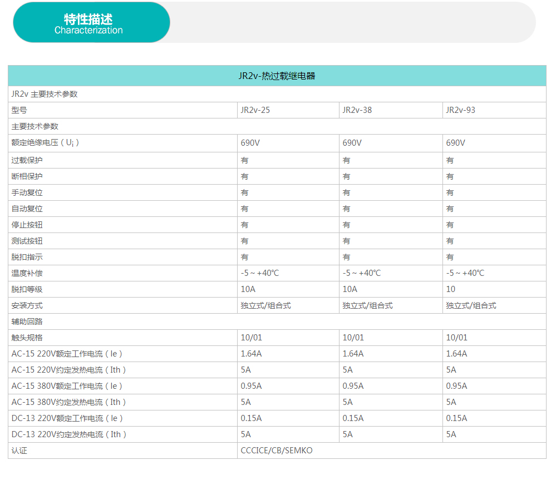Select -5 ~ +40℃ value under JR2v-25

(260, 273)
